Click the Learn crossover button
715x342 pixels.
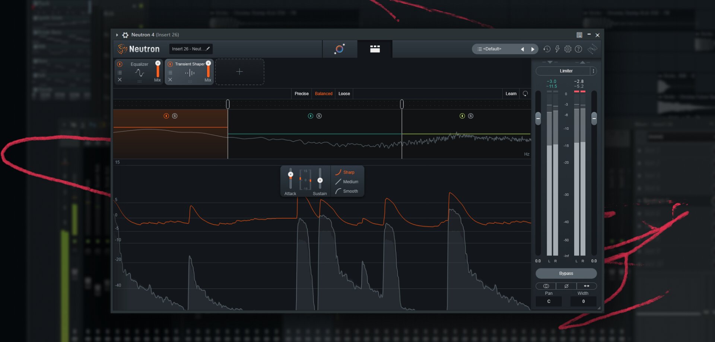pyautogui.click(x=511, y=94)
